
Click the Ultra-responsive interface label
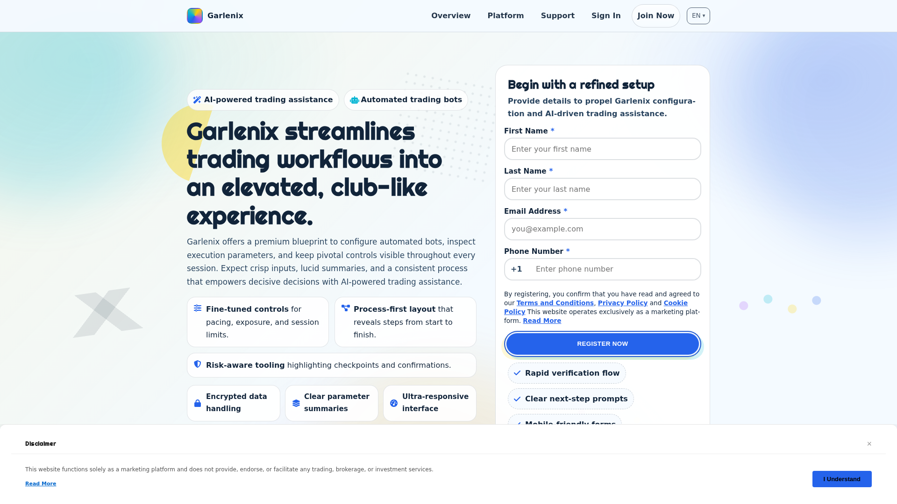[435, 403]
